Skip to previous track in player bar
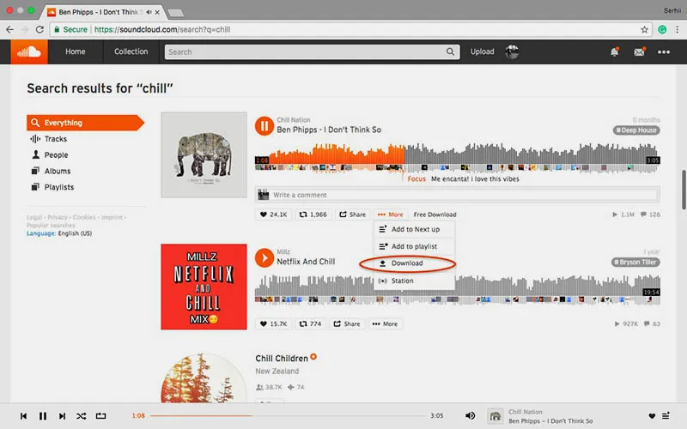 (24, 416)
